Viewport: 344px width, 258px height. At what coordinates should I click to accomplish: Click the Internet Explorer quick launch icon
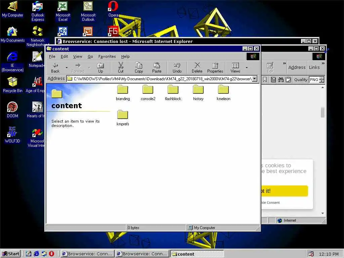pos(36,254)
